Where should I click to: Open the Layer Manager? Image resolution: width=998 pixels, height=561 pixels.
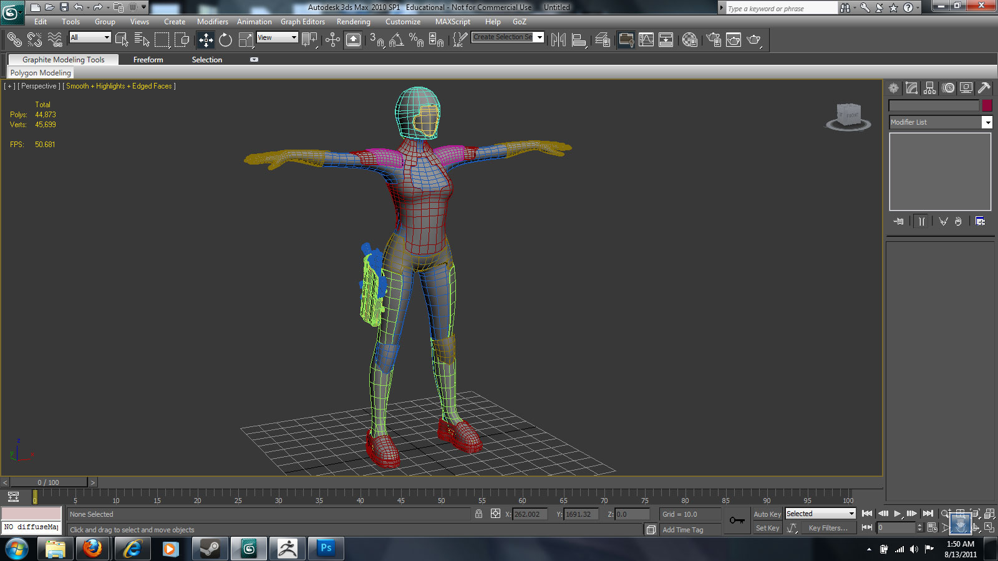pyautogui.click(x=602, y=40)
